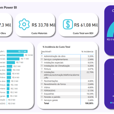Click the 9,03% incidence value
The height and width of the screenshot is (114, 114).
point(90,63)
